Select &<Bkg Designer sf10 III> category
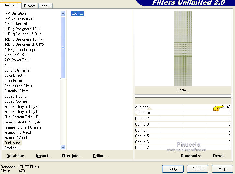 pyautogui.click(x=23, y=39)
